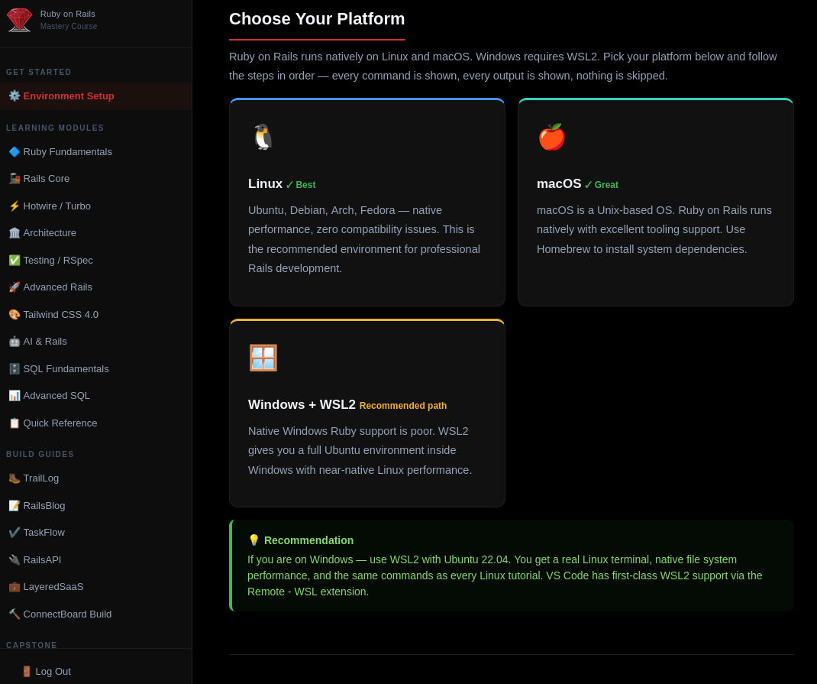
Task: Go to Tailwind CSS 4.0
Action: click(x=96, y=314)
